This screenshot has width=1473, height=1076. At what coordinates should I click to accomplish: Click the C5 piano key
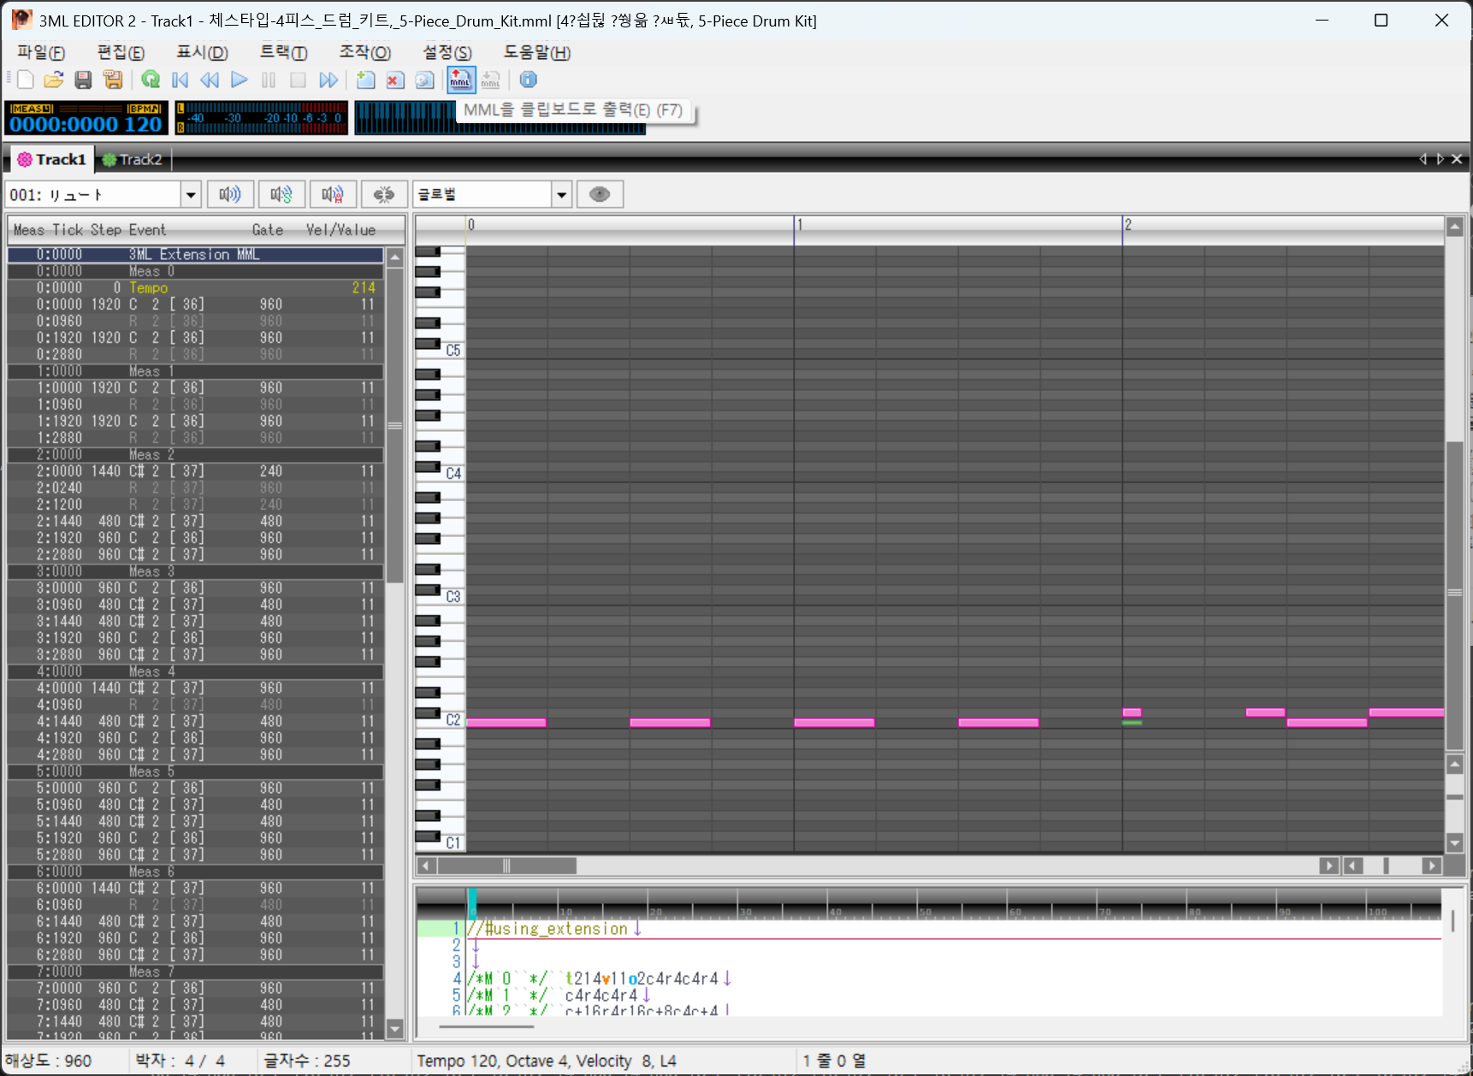click(x=452, y=350)
